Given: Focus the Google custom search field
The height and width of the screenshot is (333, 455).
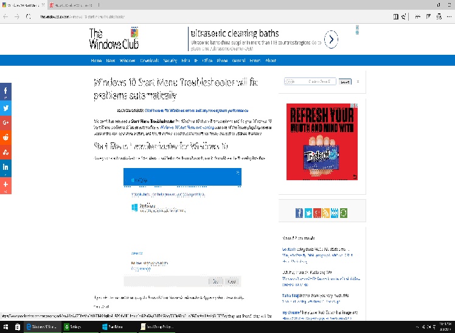Looking at the screenshot, I should click(x=310, y=82).
